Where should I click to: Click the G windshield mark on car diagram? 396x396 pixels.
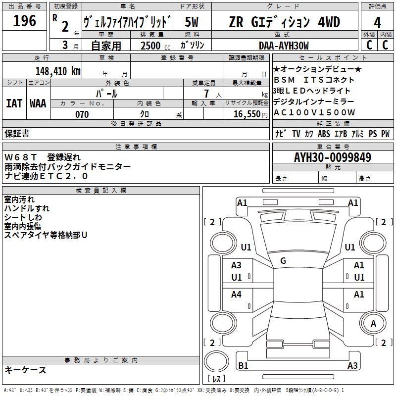[283, 261]
